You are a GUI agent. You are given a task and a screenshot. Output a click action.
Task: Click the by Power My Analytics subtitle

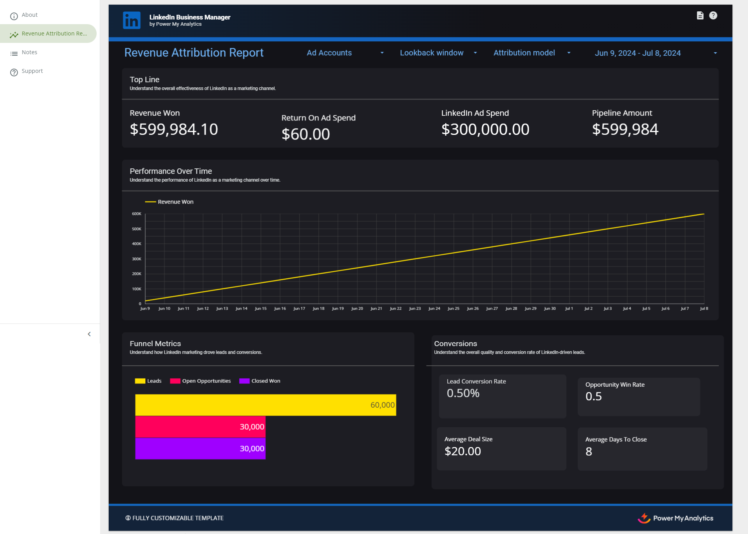175,24
